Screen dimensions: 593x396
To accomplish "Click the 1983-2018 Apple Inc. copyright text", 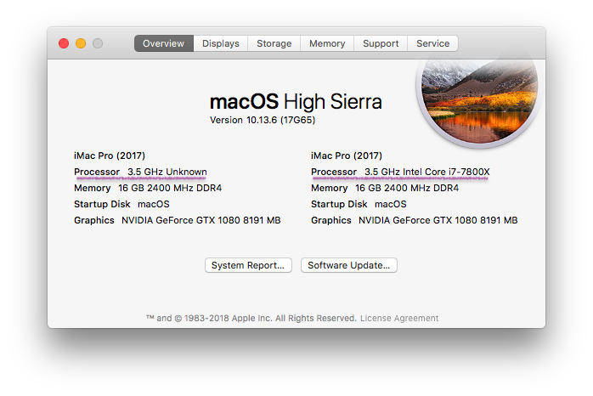I will pyautogui.click(x=251, y=318).
